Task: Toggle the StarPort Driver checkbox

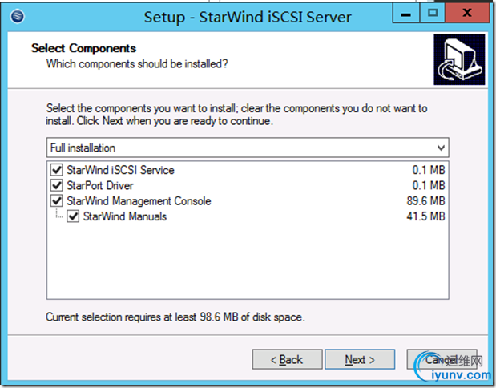Action: [x=56, y=185]
